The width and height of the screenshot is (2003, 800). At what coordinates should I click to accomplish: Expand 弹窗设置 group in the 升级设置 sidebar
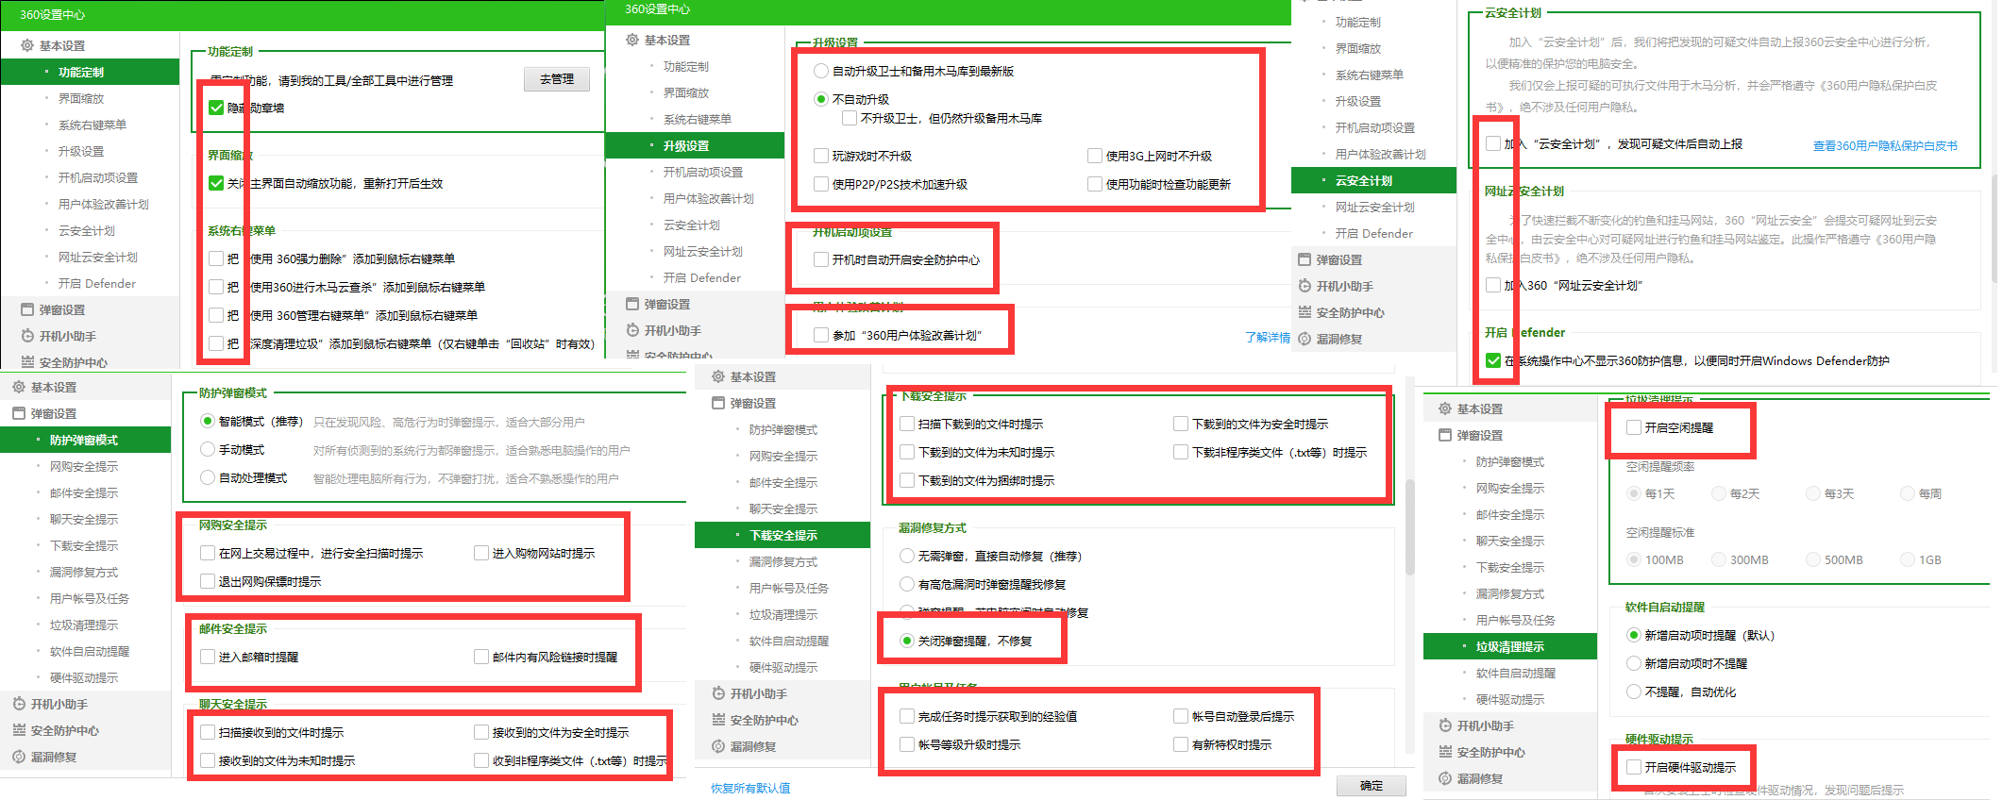[x=666, y=304]
